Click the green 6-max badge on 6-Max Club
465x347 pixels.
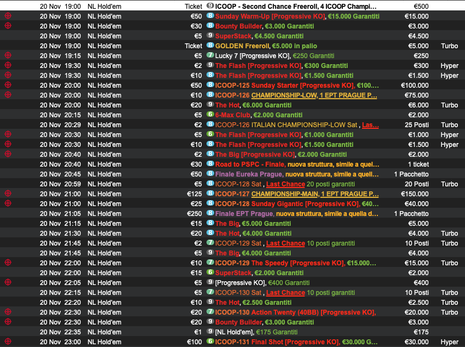coord(210,114)
